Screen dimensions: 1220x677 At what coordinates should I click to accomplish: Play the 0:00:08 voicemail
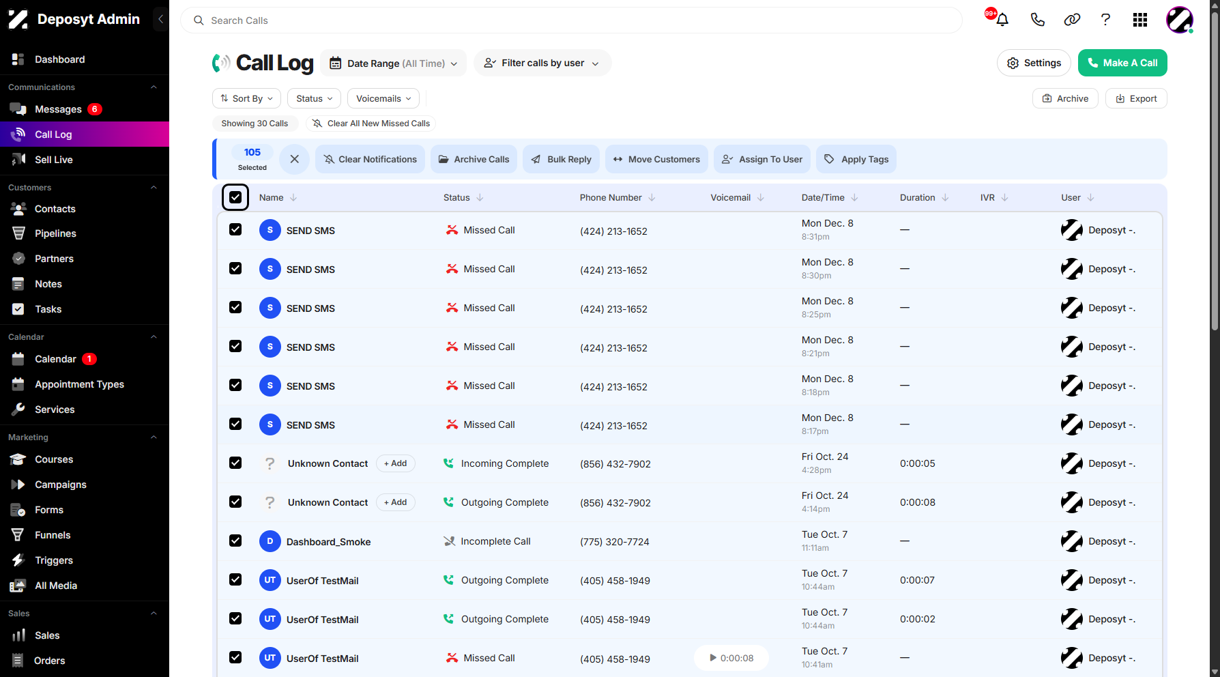point(731,658)
